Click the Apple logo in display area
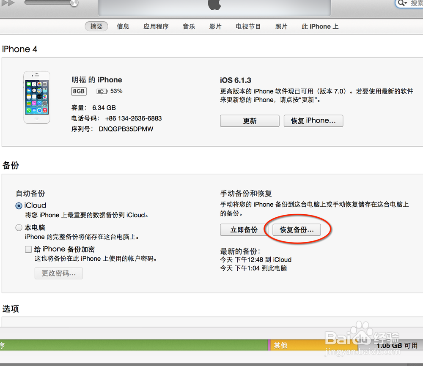Image resolution: width=423 pixels, height=366 pixels. click(214, 4)
